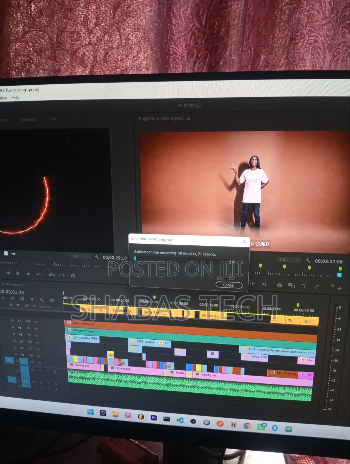Click timeline playhead timecode 00:03:01:23
The height and width of the screenshot is (464, 350).
[x=12, y=292]
